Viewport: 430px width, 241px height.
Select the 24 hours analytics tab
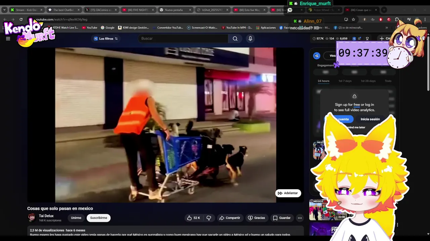324,81
